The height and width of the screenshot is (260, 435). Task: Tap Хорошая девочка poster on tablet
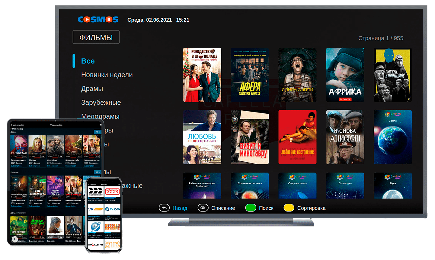[x=55, y=187]
